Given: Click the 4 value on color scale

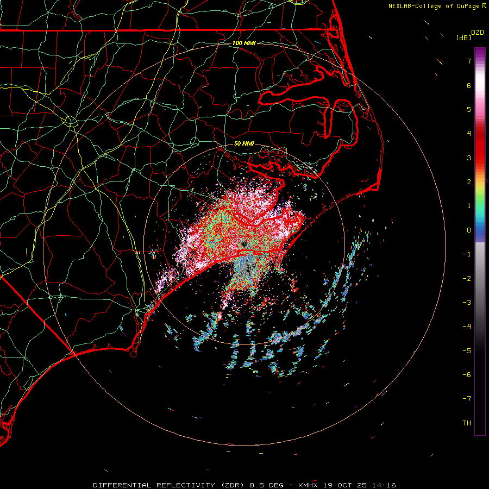Looking at the screenshot, I should (x=469, y=134).
